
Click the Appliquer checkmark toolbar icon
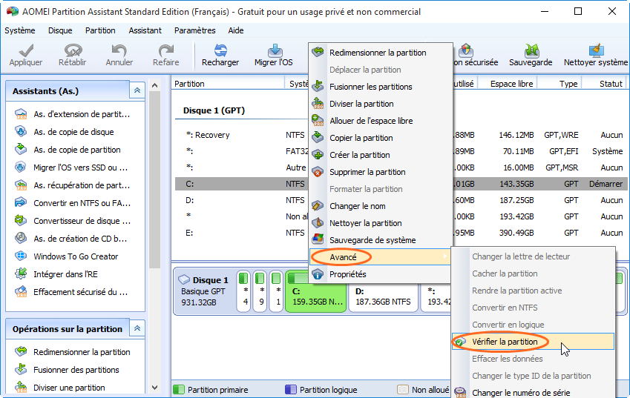click(26, 50)
